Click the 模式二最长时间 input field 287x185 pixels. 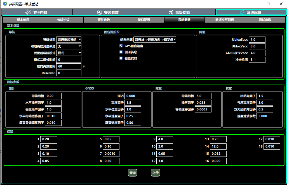69,59
